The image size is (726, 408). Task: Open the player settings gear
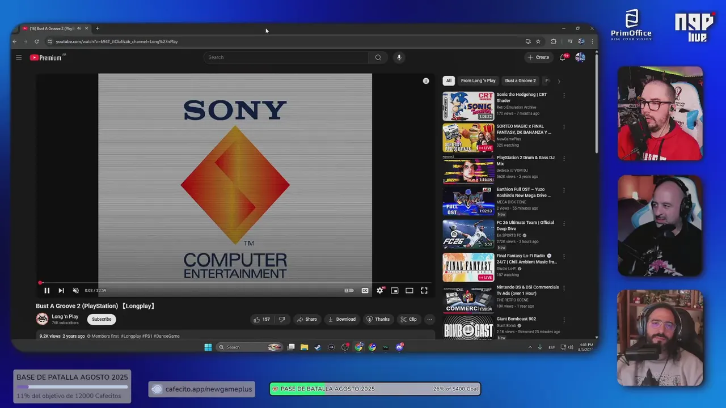click(x=380, y=291)
